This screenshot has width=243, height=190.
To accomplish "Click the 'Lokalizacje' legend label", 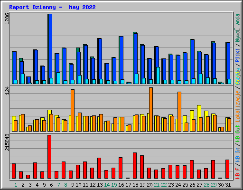I will [x=238, y=106].
